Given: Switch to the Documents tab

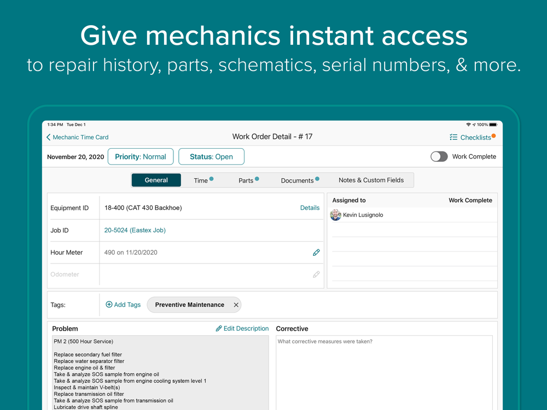Looking at the screenshot, I should [x=300, y=180].
